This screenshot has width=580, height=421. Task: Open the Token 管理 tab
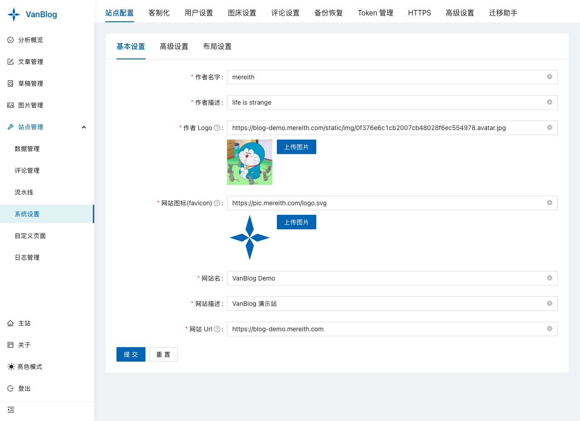click(x=376, y=13)
